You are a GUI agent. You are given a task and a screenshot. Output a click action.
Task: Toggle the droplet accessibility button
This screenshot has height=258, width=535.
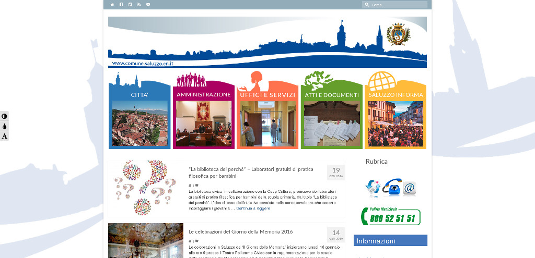[4, 126]
